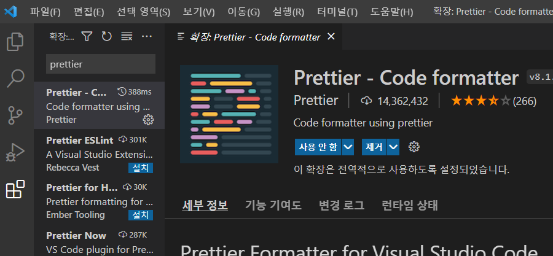
Task: Click the 제거 uninstall button
Action: (374, 147)
